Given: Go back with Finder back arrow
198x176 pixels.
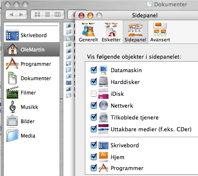Looking at the screenshot, I should coord(11,14).
